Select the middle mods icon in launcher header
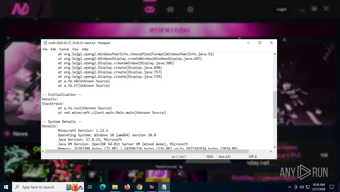340x192 pixels. click(170, 9)
